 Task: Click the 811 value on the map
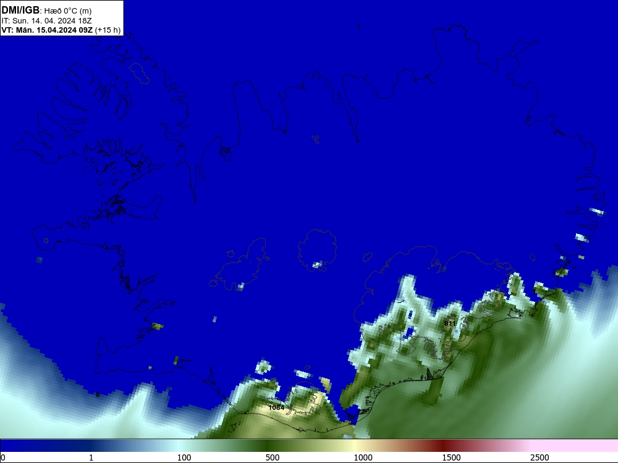[450, 323]
